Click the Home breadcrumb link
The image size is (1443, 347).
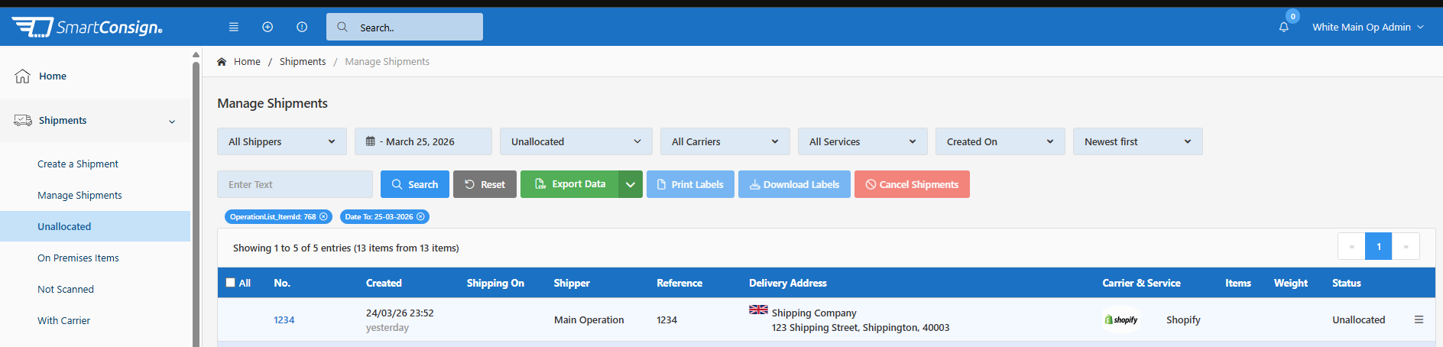(x=247, y=61)
